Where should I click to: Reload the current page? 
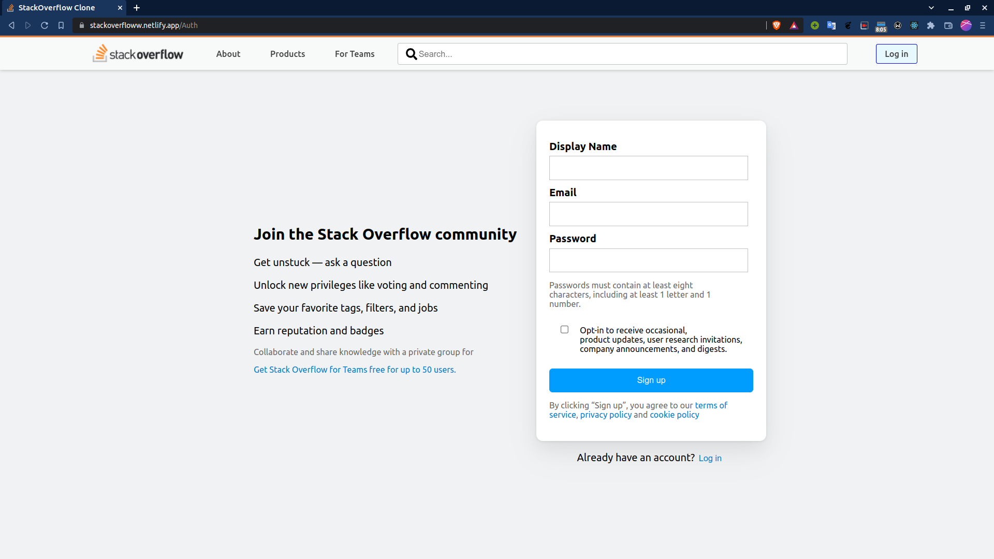(x=45, y=25)
